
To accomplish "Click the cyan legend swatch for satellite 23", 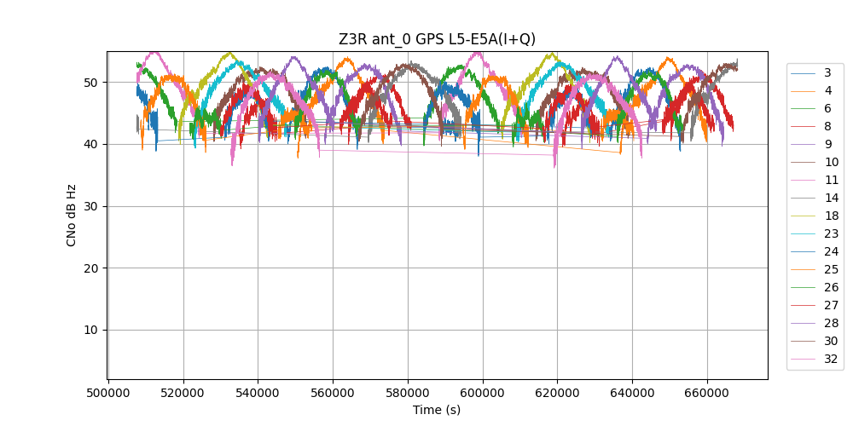I will pyautogui.click(x=803, y=233).
